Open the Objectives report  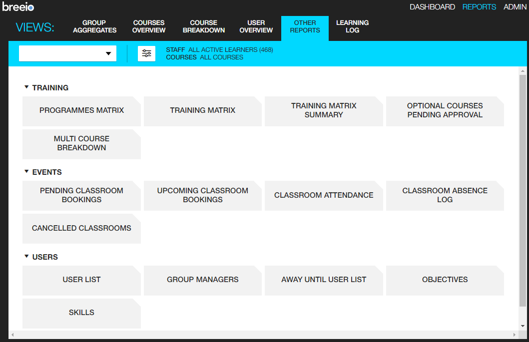pos(445,281)
